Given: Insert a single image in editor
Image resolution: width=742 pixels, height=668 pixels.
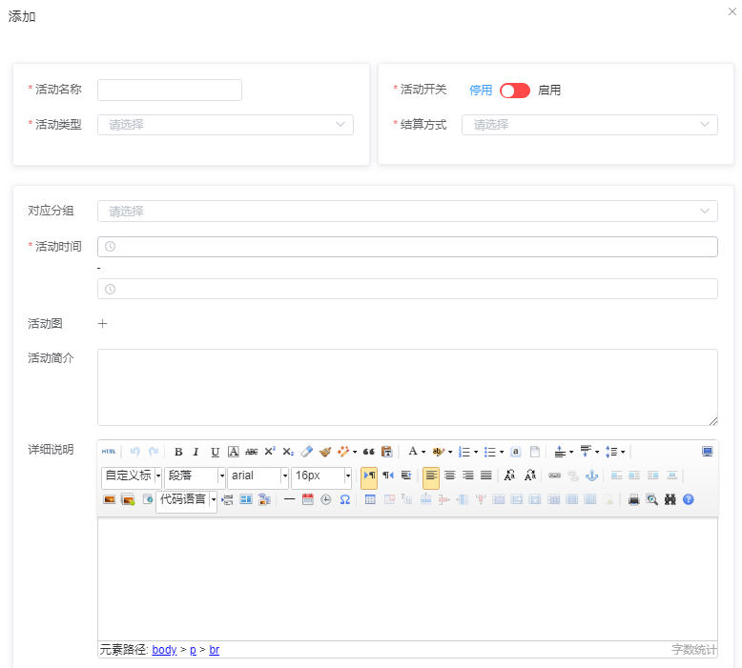Looking at the screenshot, I should tap(110, 499).
